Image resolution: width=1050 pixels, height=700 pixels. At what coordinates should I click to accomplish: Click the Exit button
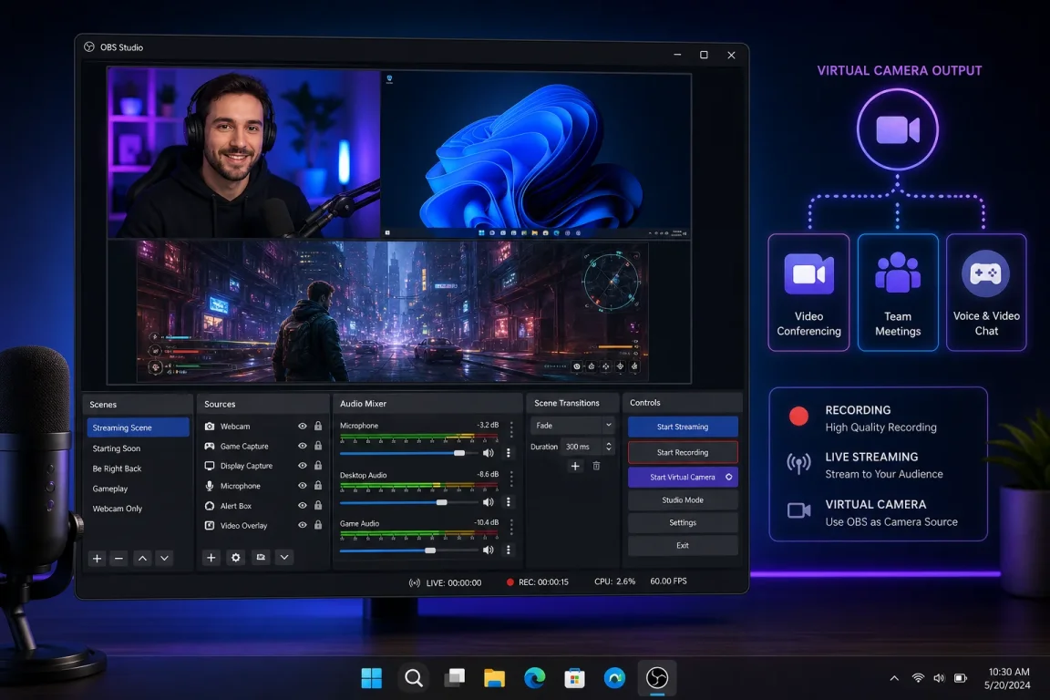point(683,545)
